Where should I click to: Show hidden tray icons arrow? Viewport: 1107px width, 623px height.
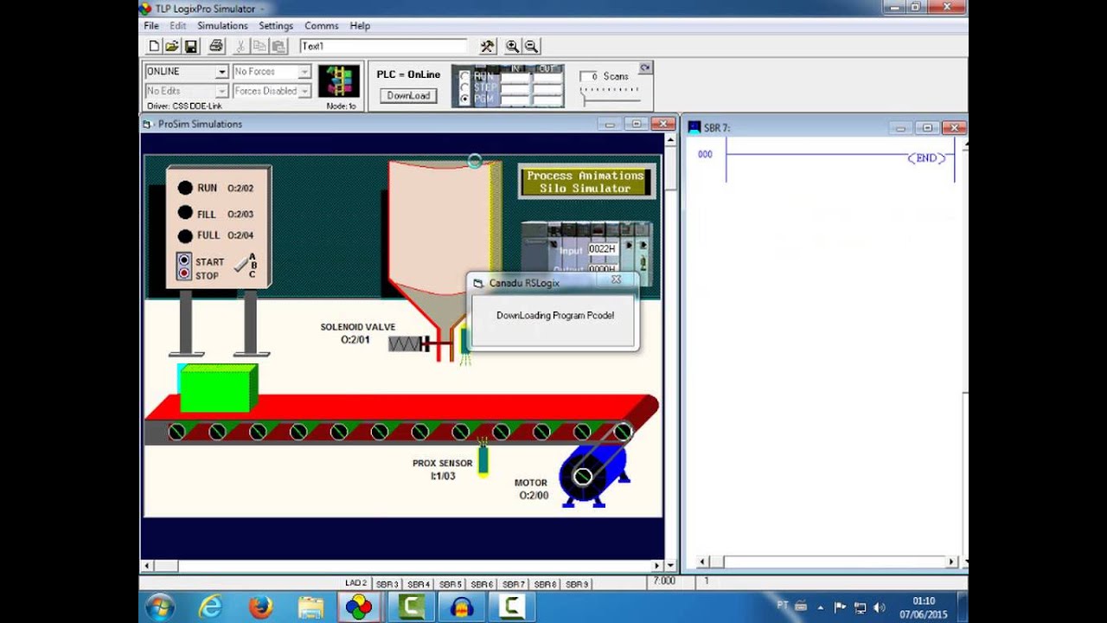point(821,607)
